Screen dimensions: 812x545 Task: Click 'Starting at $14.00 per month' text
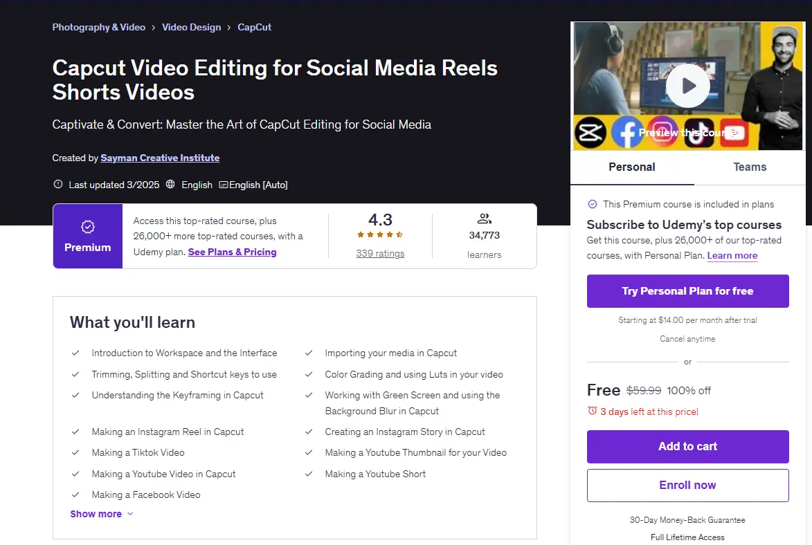687,320
